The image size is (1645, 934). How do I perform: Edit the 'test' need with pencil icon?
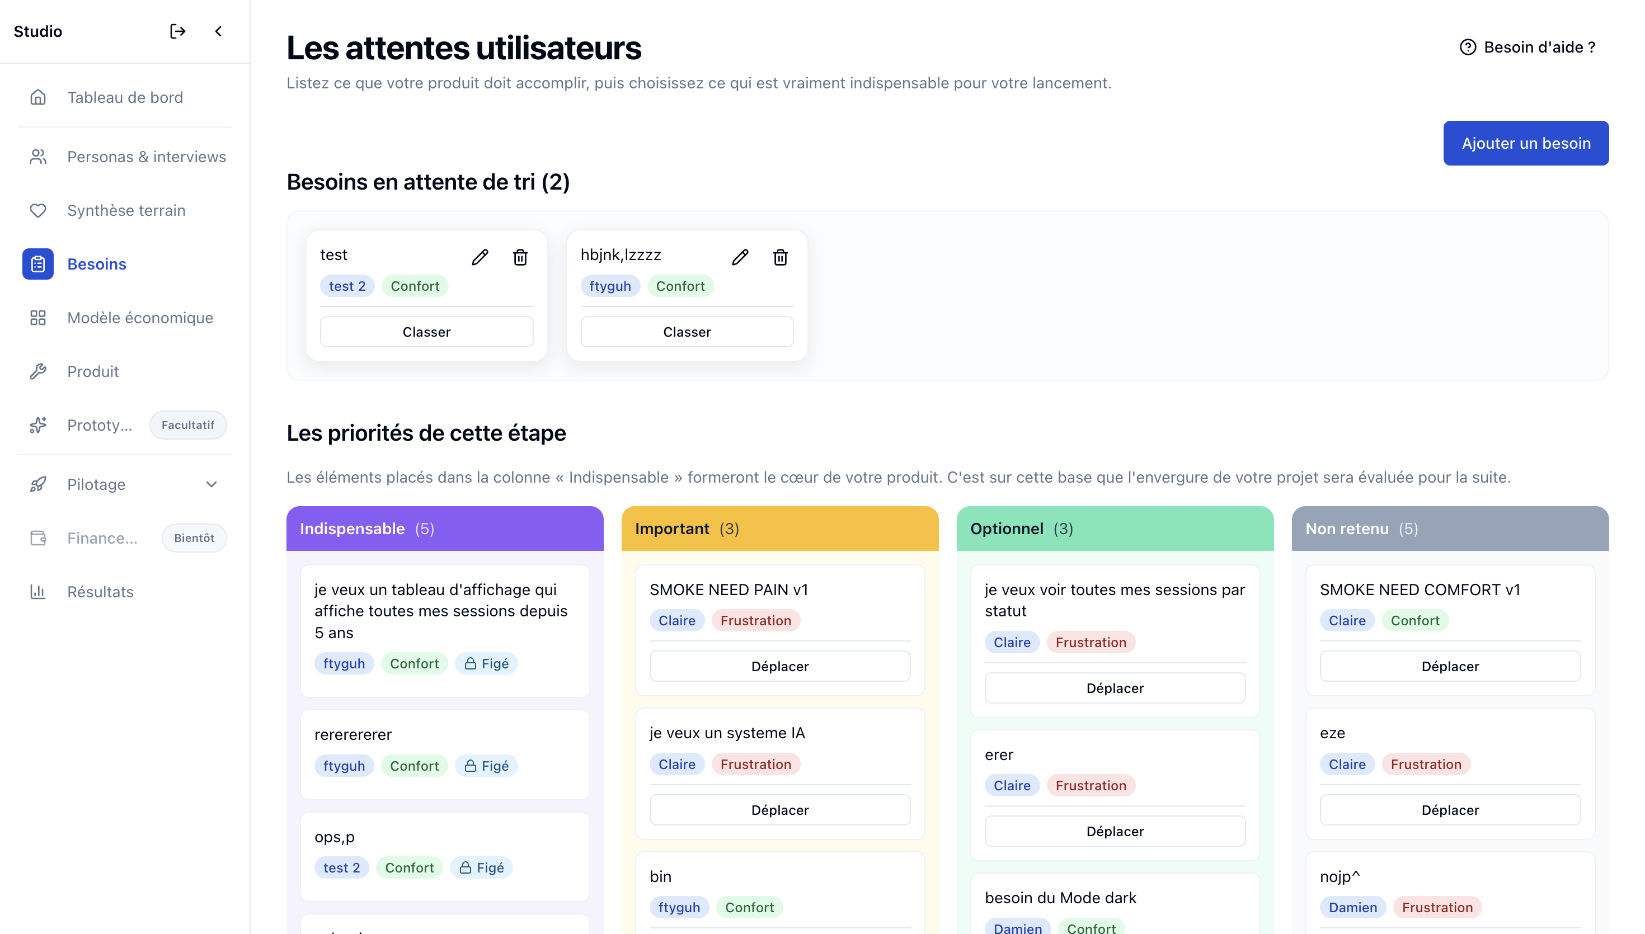pos(480,257)
